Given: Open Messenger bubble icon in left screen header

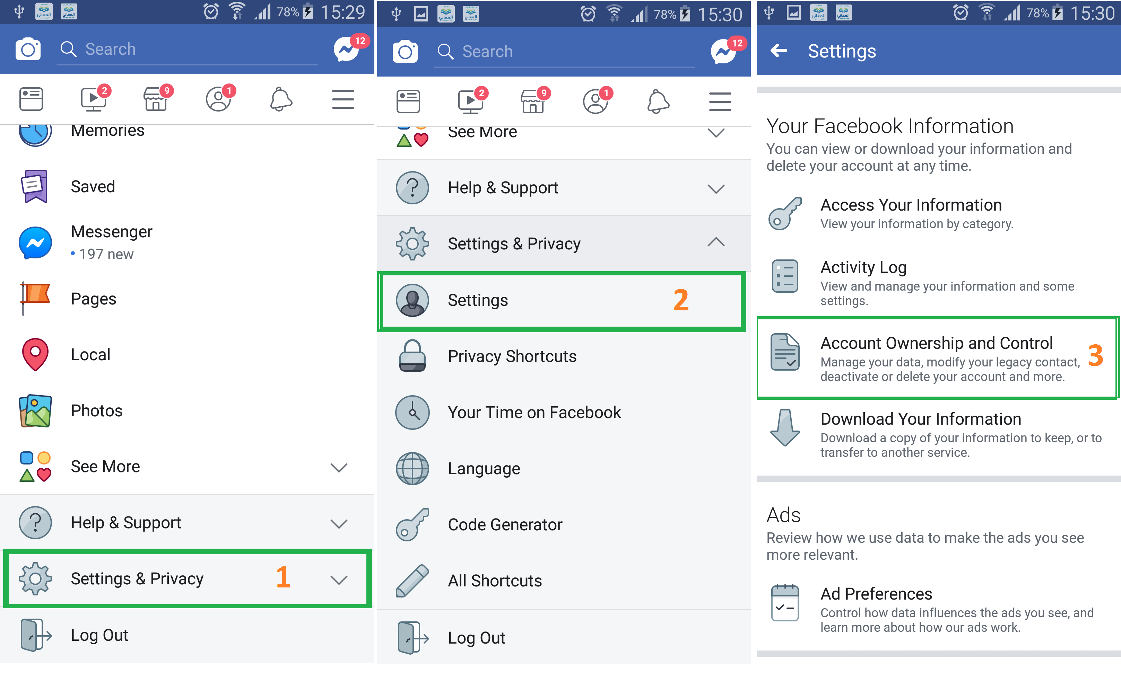Looking at the screenshot, I should (x=346, y=49).
